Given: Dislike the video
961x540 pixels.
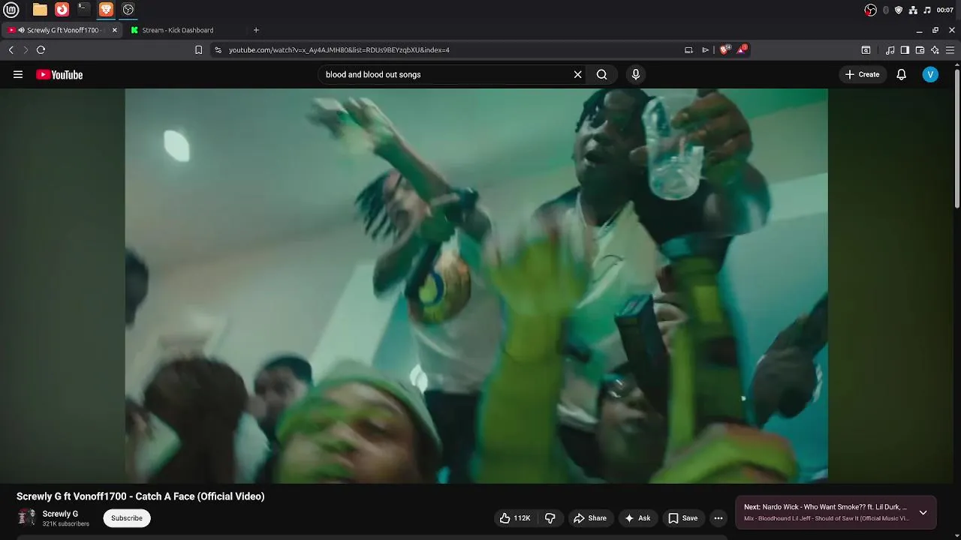Looking at the screenshot, I should click(550, 517).
